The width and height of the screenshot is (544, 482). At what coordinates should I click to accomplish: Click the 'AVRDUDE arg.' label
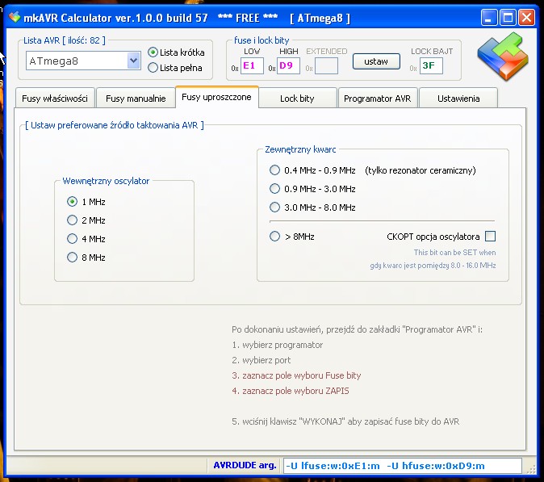pos(245,465)
